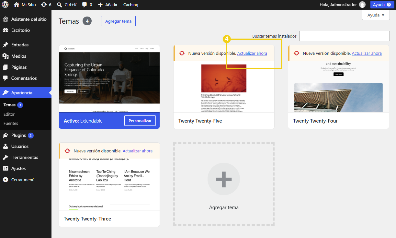Open Asistente del sitio in sidebar
Screen dimensions: 396x238
pyautogui.click(x=26, y=19)
